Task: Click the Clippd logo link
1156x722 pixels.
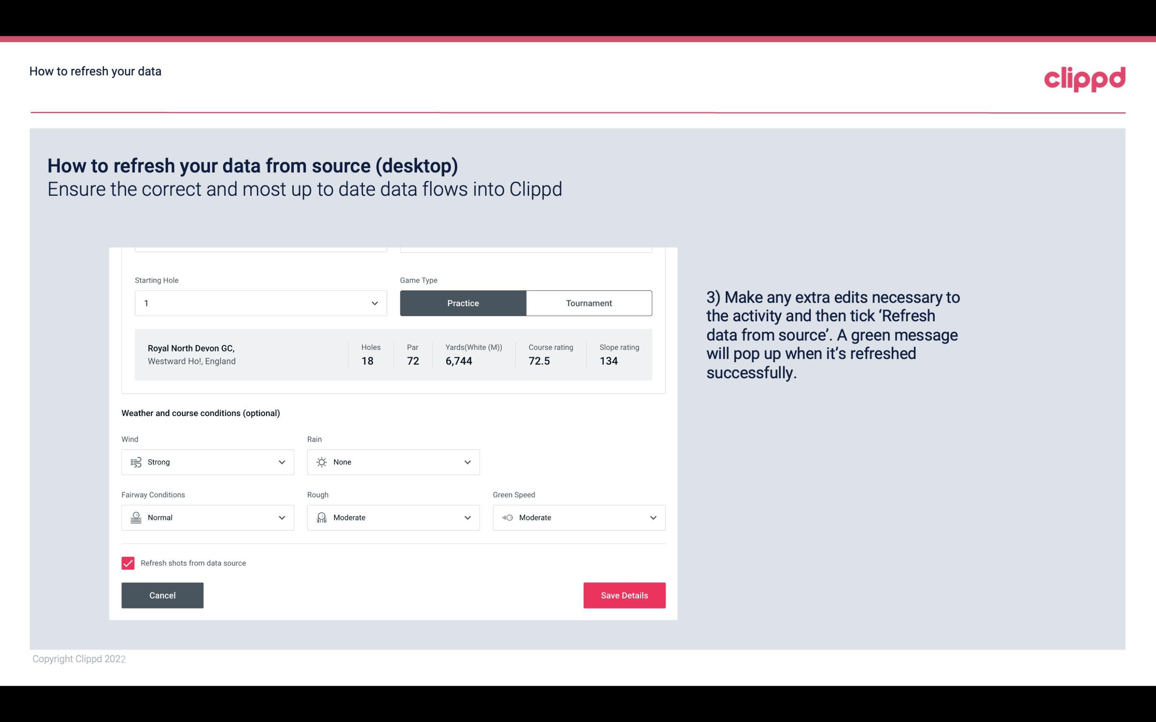Action: click(x=1085, y=77)
